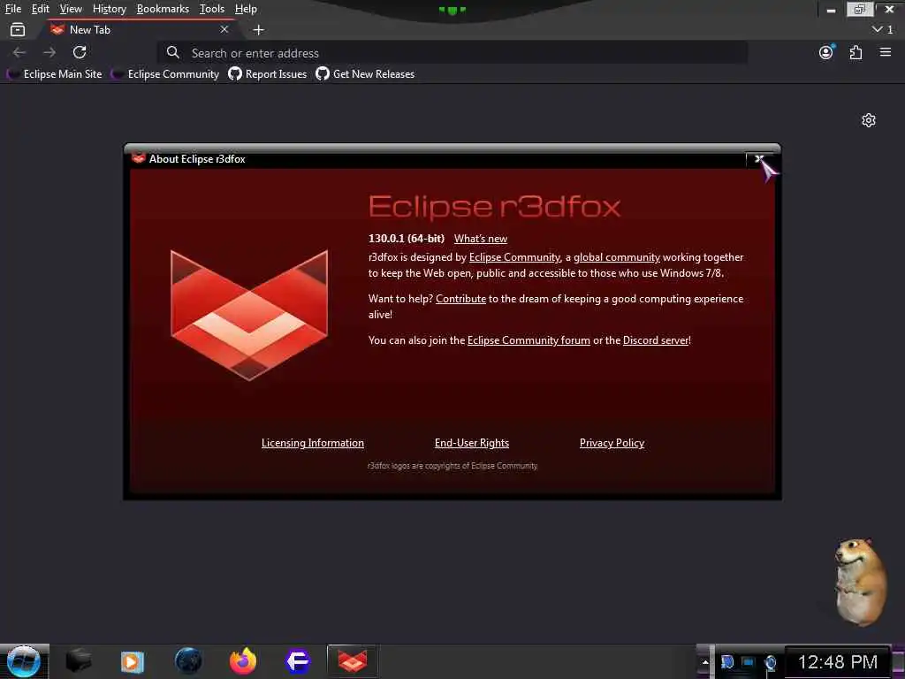
Task: Go back with the back arrow
Action: [x=19, y=52]
